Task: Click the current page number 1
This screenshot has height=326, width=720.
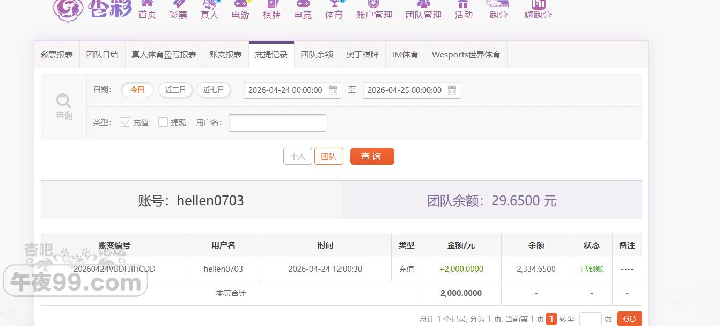Action: click(552, 319)
